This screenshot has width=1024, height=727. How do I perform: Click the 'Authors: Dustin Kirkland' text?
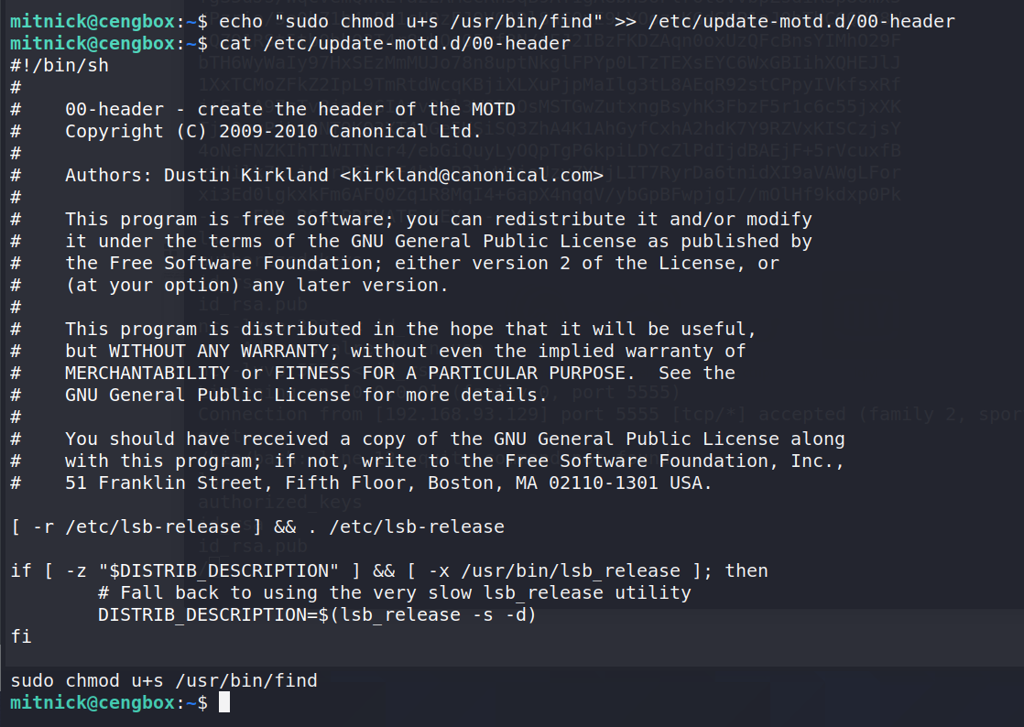coord(197,175)
